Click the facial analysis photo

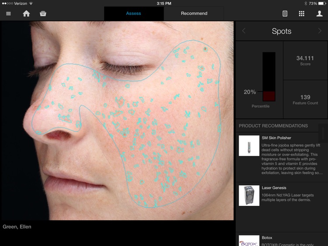(118, 121)
